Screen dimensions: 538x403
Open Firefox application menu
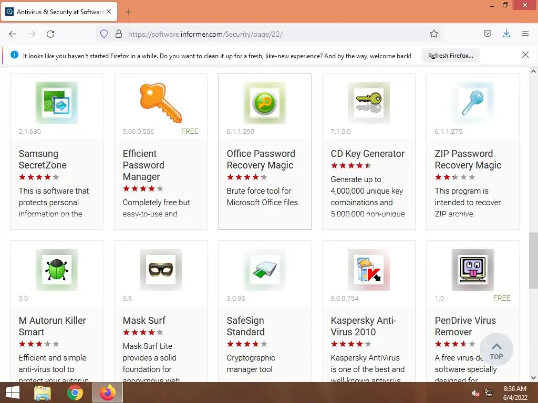(x=525, y=34)
